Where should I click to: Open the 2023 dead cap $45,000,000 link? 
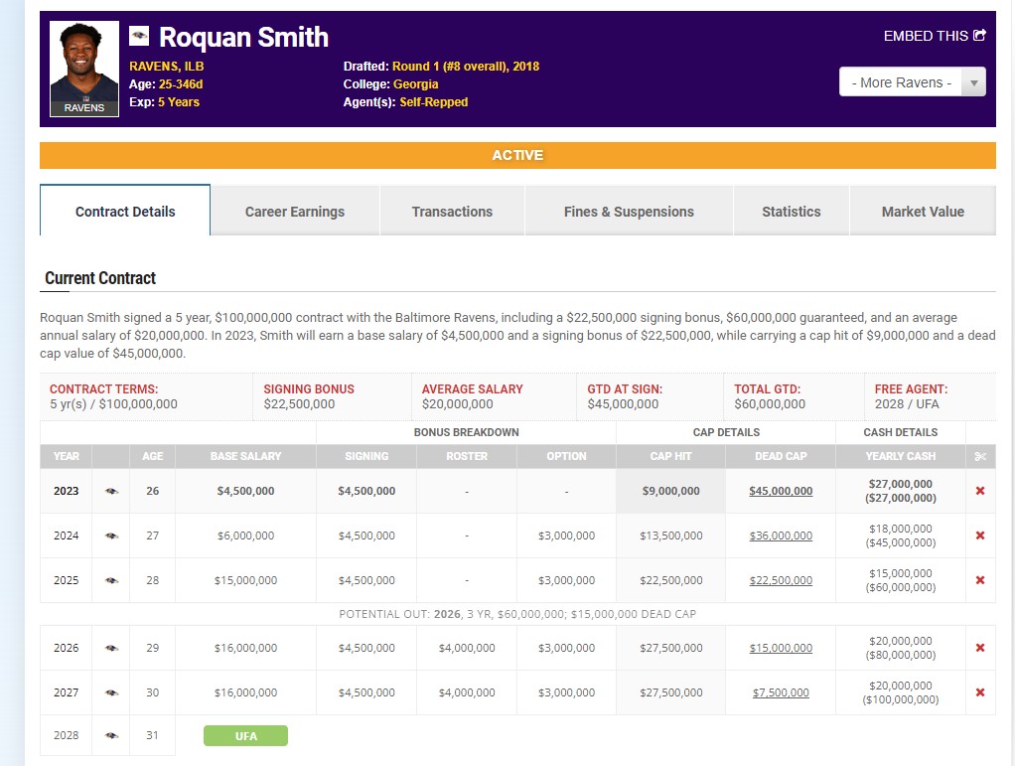click(781, 491)
